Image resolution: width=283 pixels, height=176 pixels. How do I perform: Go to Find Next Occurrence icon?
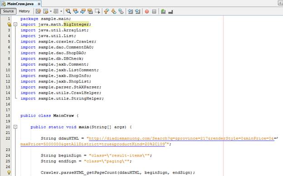point(83,11)
